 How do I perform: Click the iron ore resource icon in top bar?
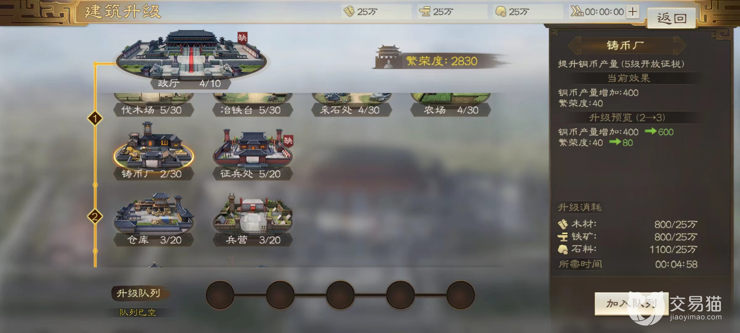pyautogui.click(x=425, y=12)
